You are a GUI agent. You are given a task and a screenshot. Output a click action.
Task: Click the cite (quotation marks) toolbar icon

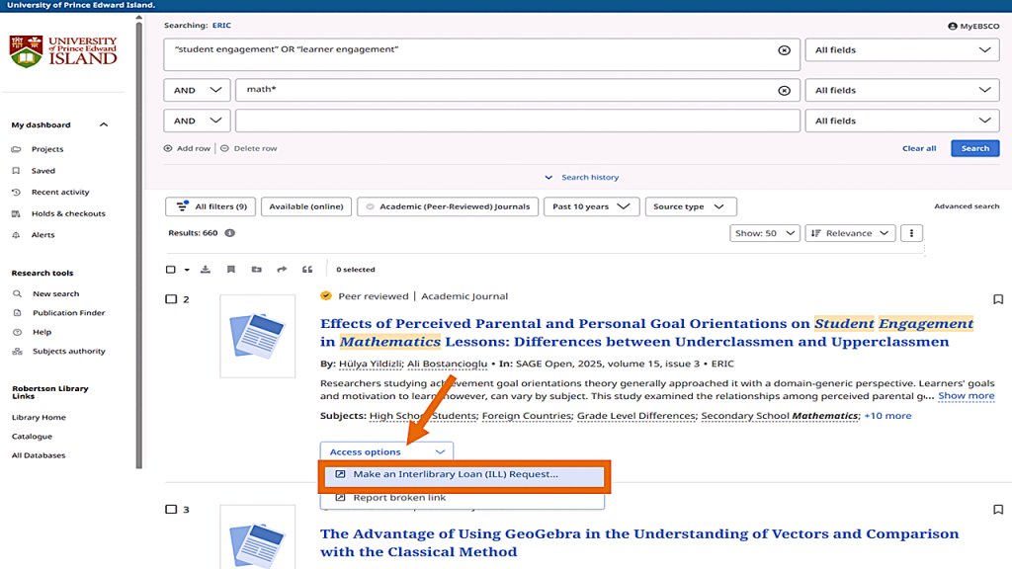[307, 270]
